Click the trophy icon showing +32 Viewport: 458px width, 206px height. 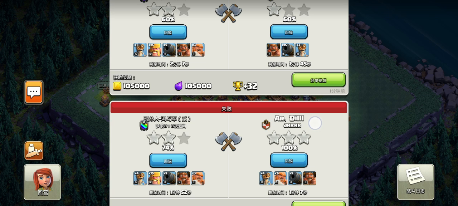[238, 86]
